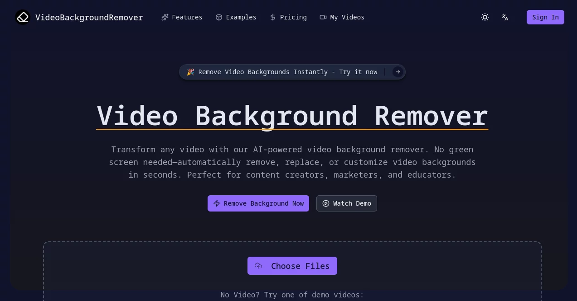Viewport: 577px width, 301px height.
Task: Click the Choose Files button
Action: point(292,266)
